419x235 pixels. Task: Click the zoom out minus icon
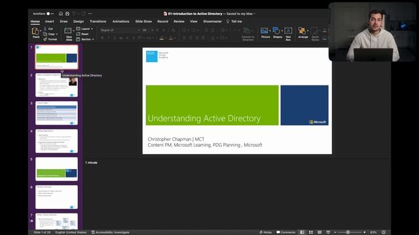click(335, 232)
